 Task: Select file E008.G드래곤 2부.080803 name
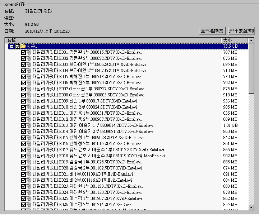coord(88,95)
